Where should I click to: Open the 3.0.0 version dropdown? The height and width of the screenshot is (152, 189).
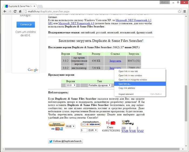click(71, 85)
